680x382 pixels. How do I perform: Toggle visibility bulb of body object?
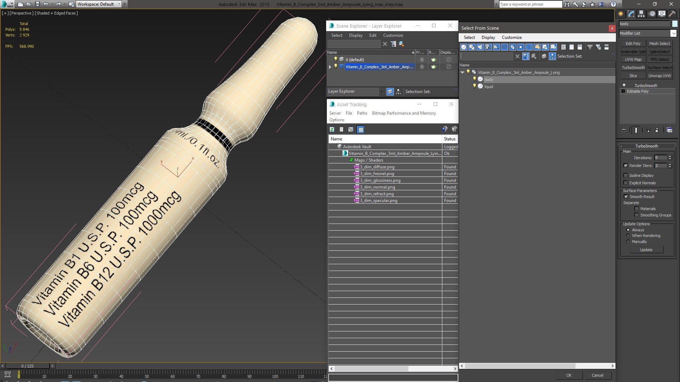click(475, 79)
